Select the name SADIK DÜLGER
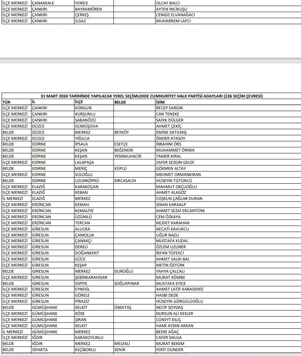Image resolution: width=301 pixels, height=356 pixels. coord(170,120)
